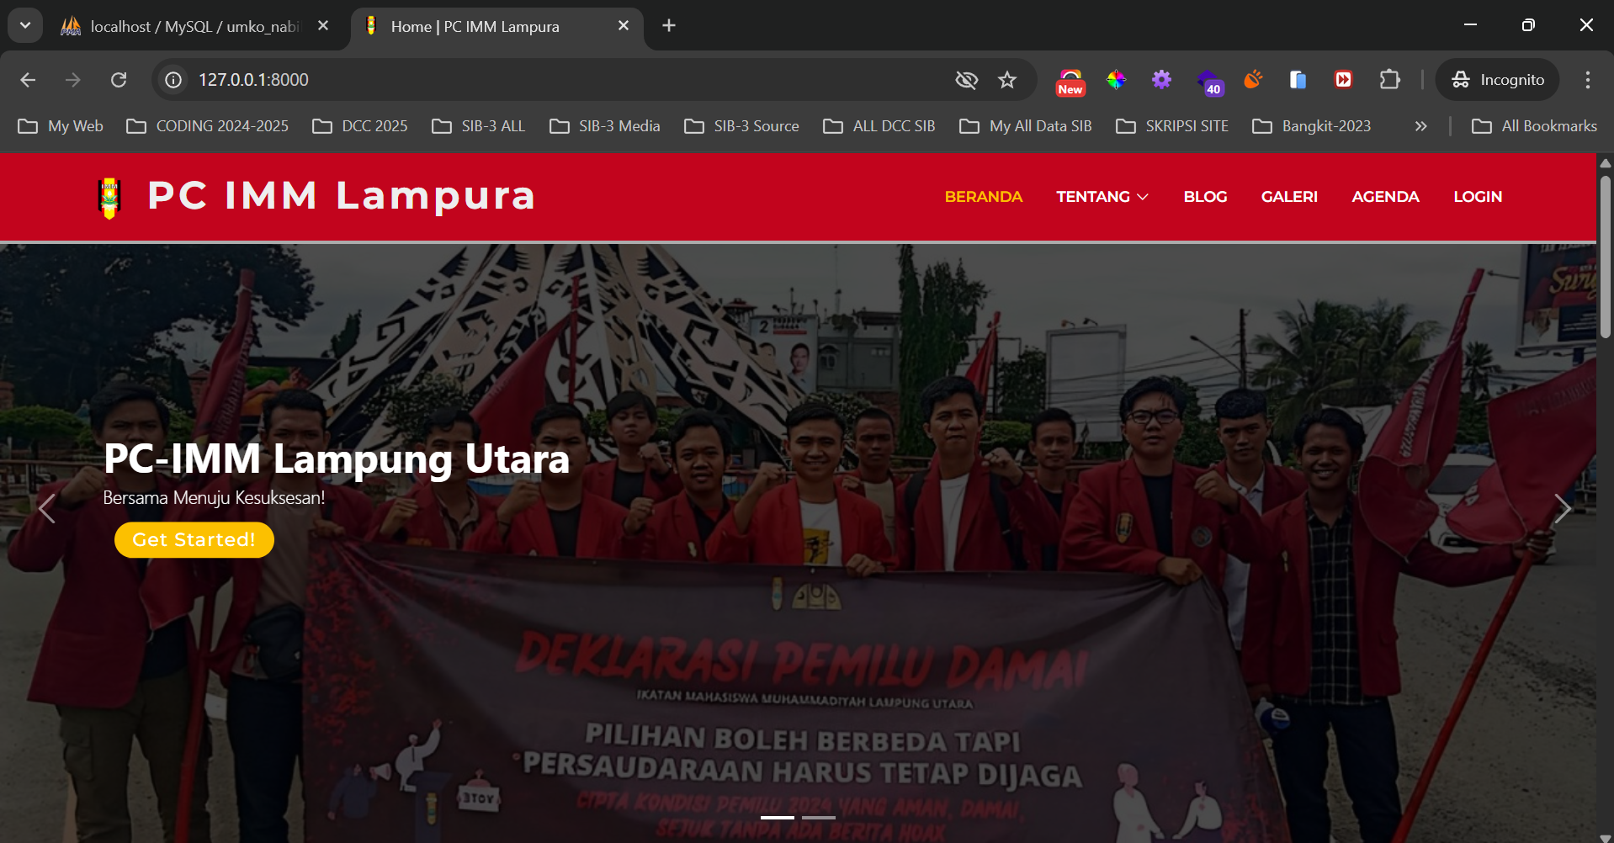Click the PC IMM Lampura logo icon
This screenshot has height=843, width=1614.
click(x=109, y=196)
